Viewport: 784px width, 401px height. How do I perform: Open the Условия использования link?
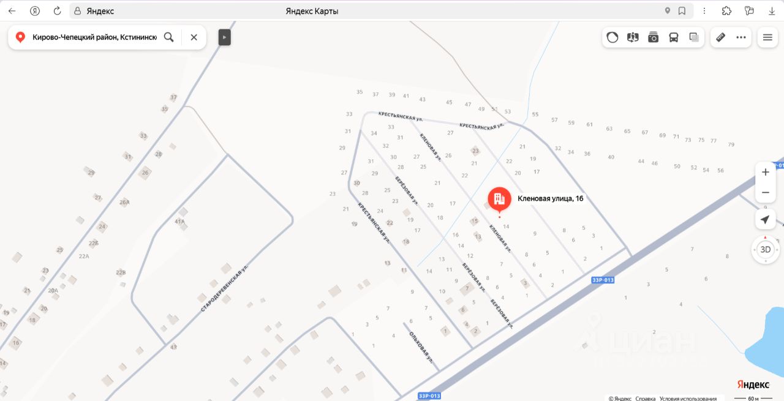click(x=688, y=399)
